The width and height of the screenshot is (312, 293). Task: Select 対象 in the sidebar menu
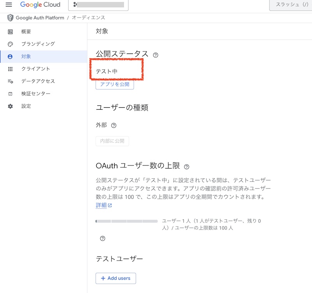click(x=26, y=57)
